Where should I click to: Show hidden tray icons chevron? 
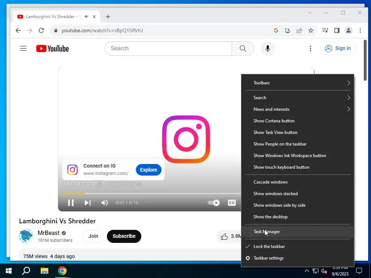click(x=307, y=271)
